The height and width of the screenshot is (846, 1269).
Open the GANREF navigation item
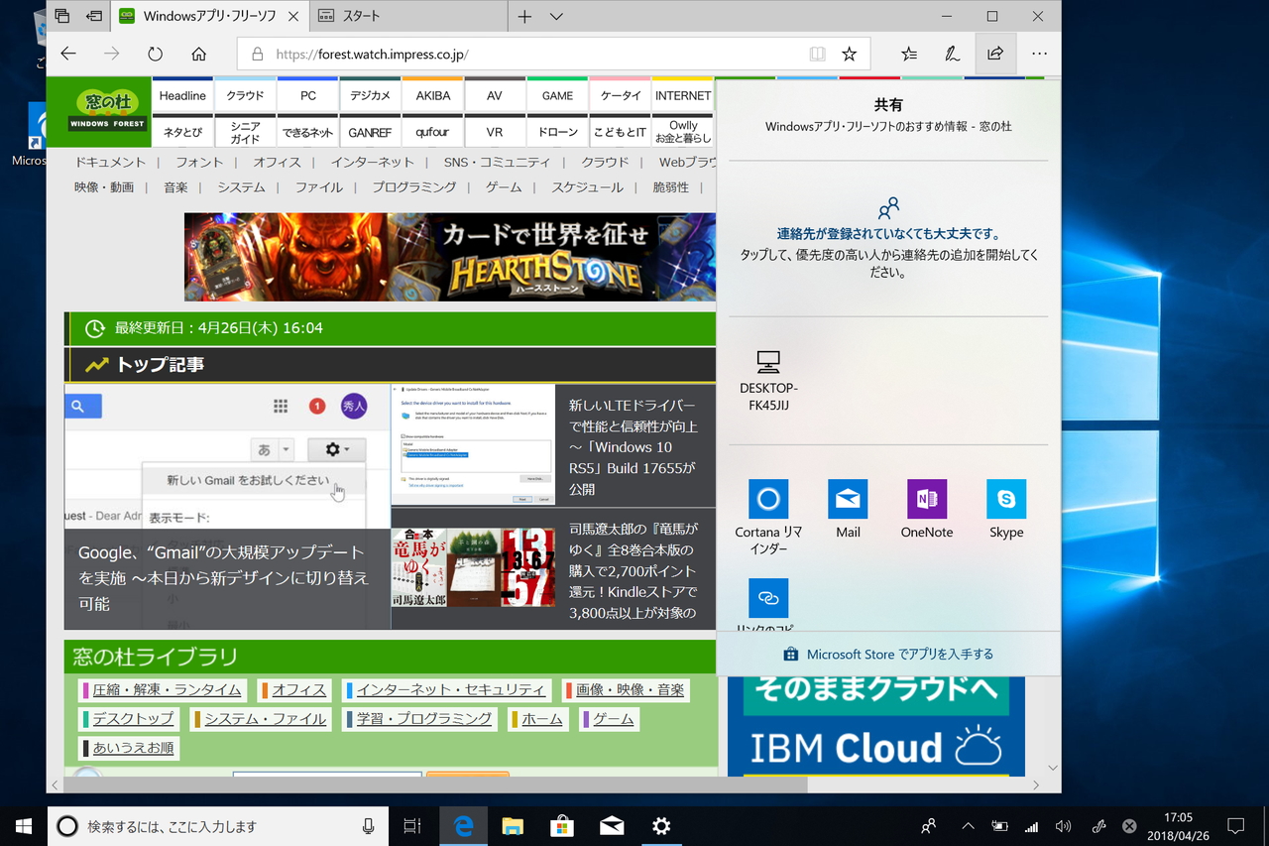(370, 132)
